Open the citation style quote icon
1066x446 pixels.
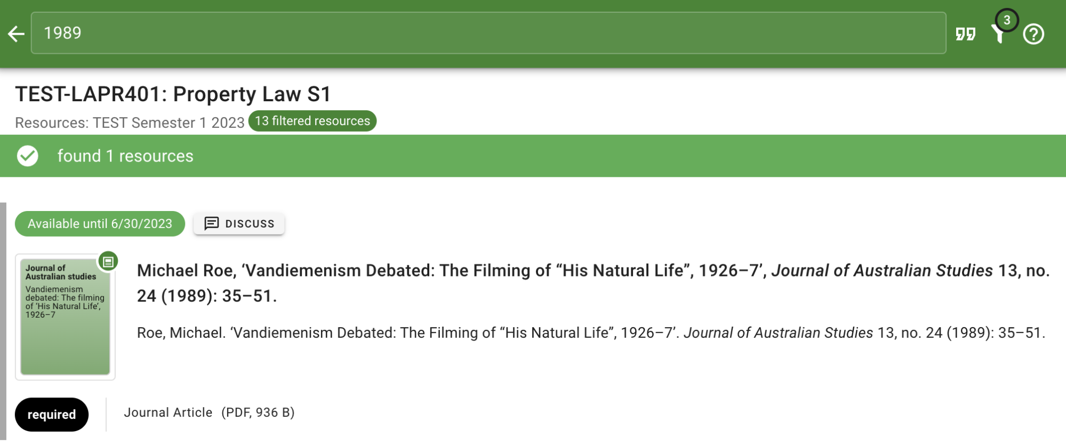tap(965, 34)
